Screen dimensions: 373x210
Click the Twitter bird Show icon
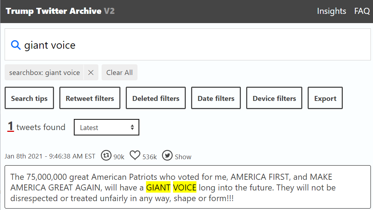[167, 156]
